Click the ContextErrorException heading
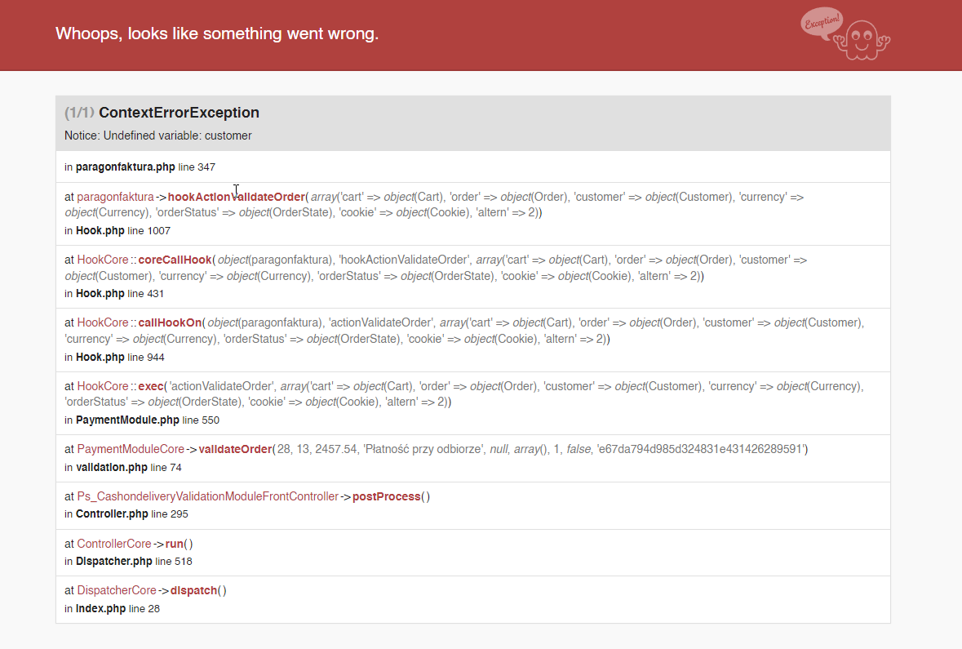This screenshot has height=649, width=962. tap(180, 113)
